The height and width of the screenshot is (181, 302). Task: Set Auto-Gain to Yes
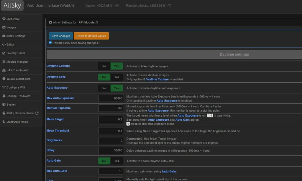[116, 161]
